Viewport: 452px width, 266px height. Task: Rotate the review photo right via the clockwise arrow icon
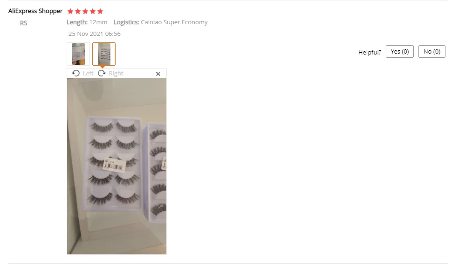click(102, 73)
